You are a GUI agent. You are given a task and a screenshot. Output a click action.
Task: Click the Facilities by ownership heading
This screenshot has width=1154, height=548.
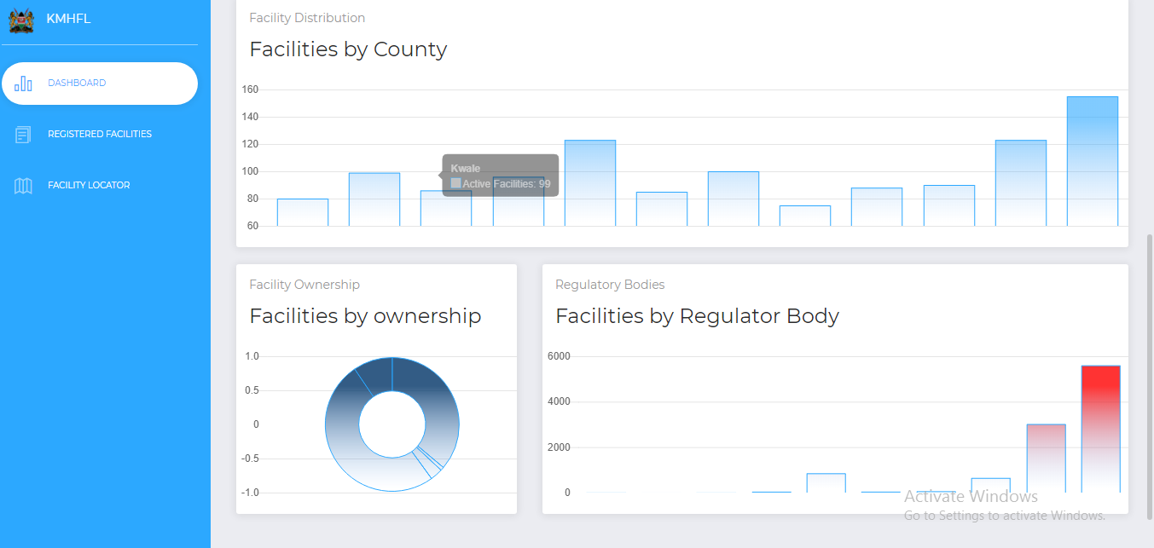[x=365, y=316]
